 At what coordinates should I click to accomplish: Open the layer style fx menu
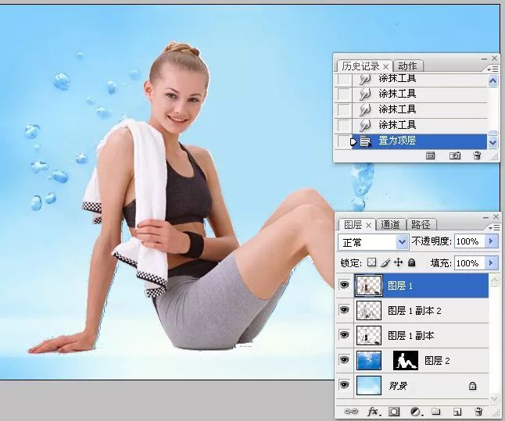coord(373,412)
